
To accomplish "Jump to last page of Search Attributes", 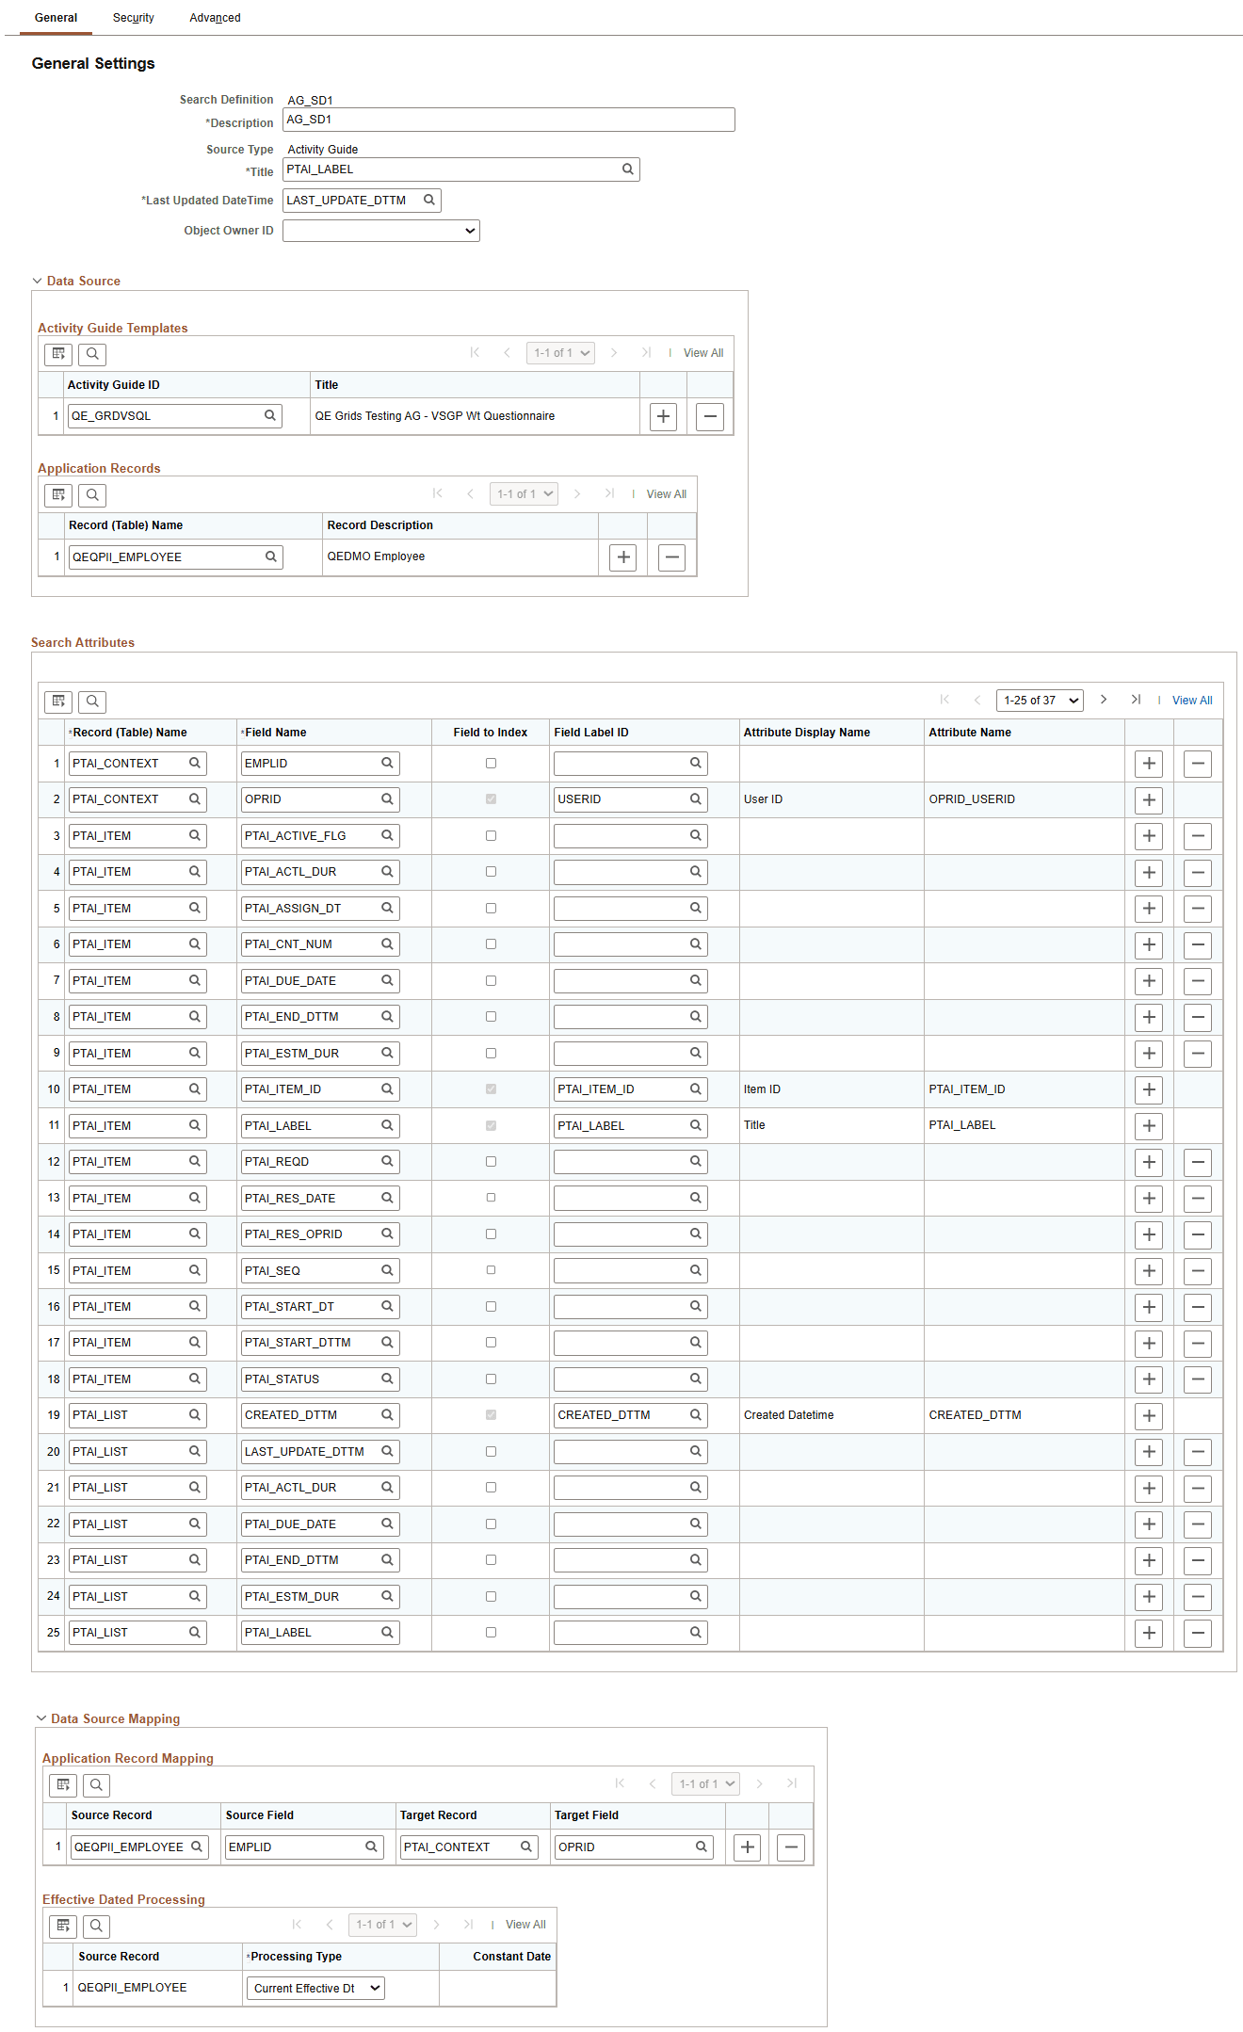I will click(x=1136, y=700).
